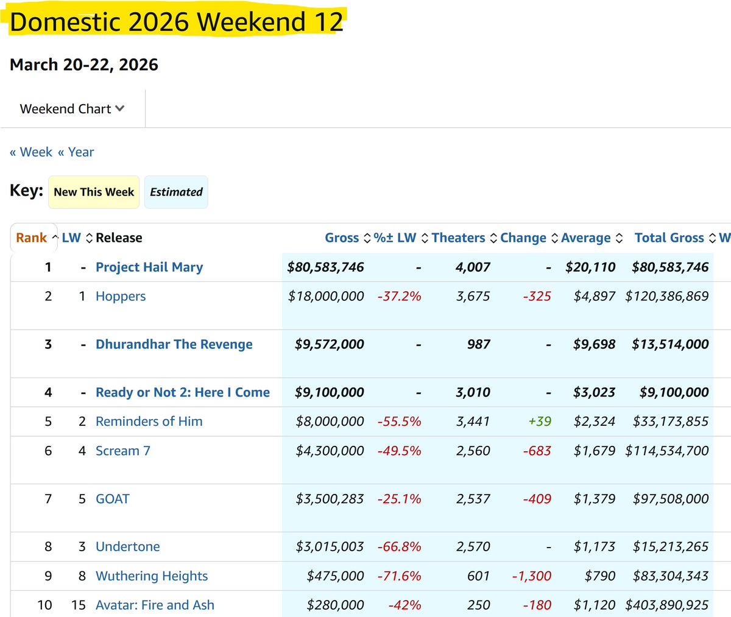Viewport: 731px width, 617px height.
Task: Open the Weekend Chart dropdown
Action: coord(72,109)
